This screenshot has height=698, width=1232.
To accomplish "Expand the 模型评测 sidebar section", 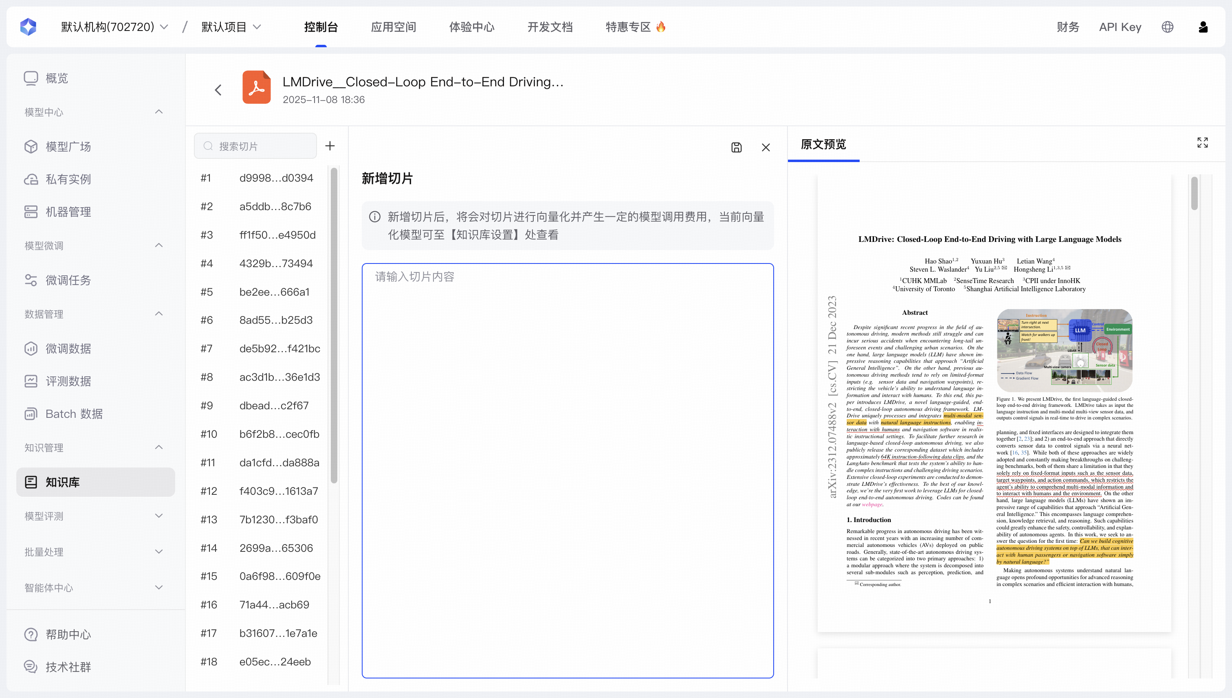I will 159,516.
